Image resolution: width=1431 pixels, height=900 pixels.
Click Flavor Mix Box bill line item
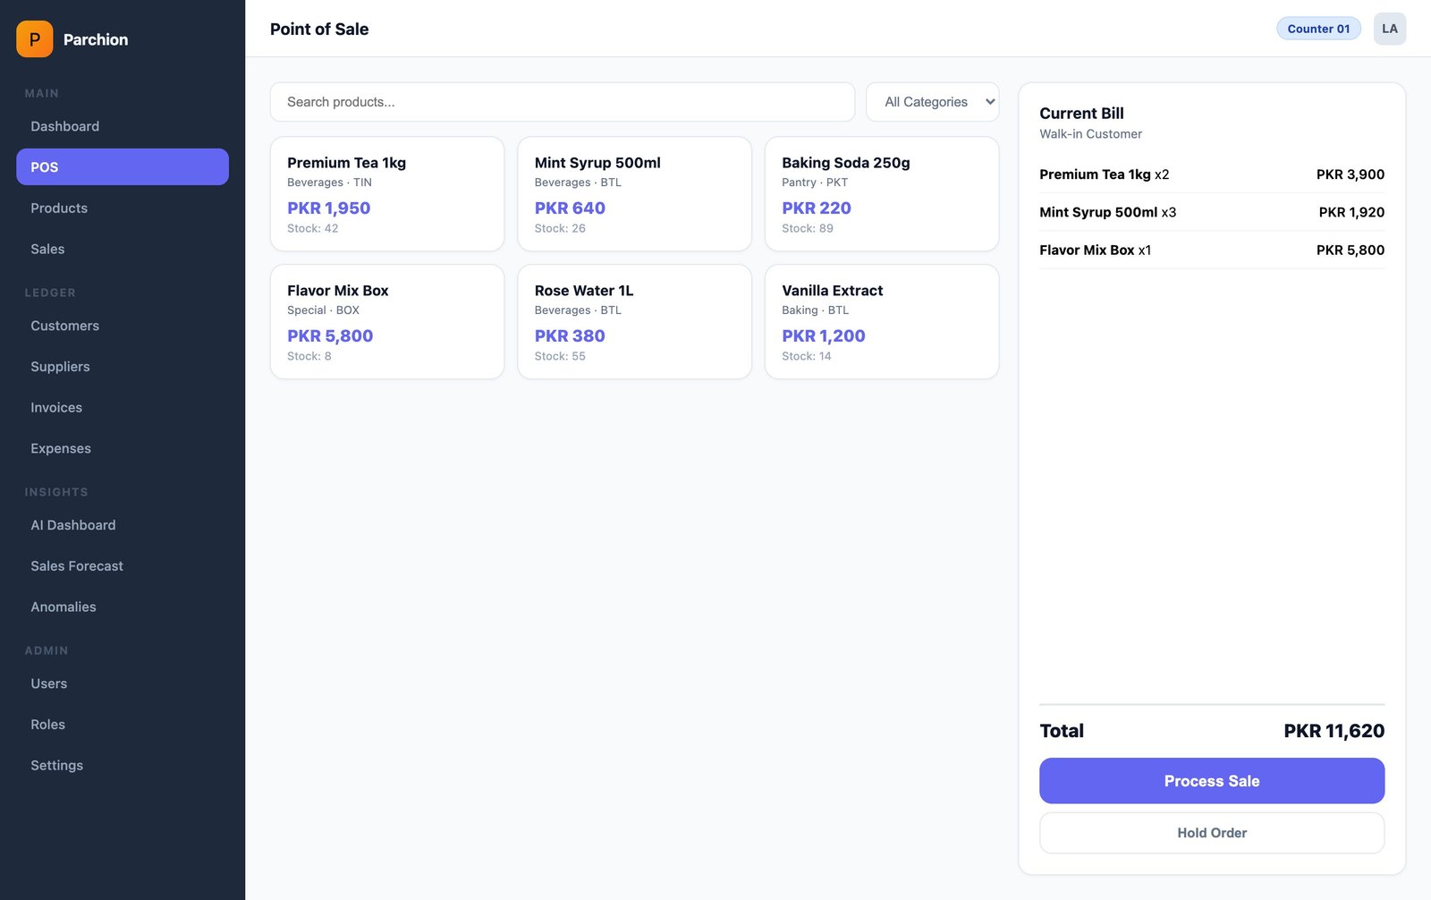(x=1211, y=250)
